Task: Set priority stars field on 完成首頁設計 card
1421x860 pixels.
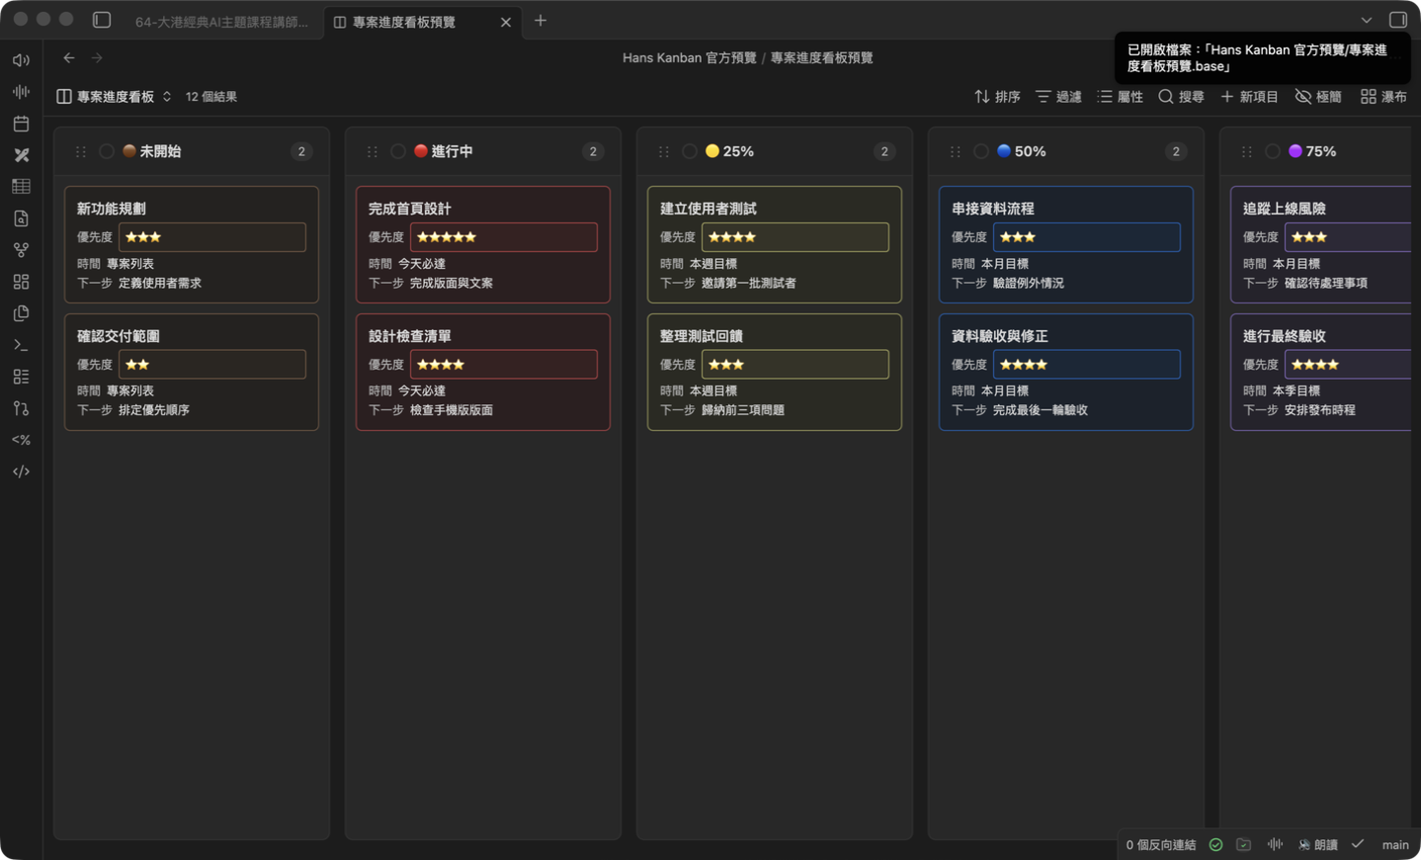Action: [x=504, y=237]
